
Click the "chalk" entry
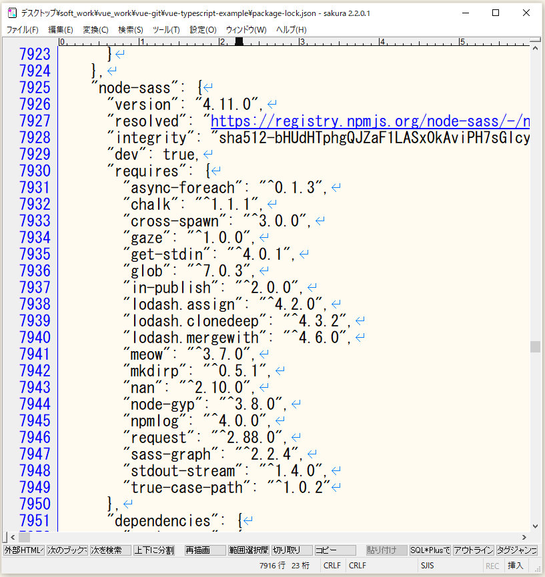click(193, 205)
